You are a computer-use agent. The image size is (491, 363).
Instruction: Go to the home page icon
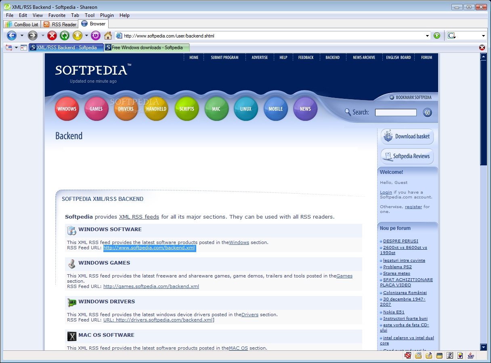108,35
